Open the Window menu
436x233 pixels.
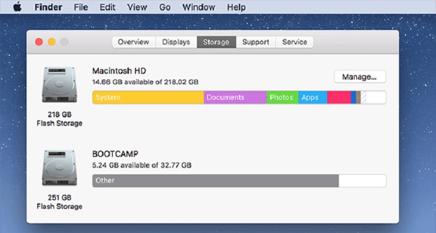click(199, 7)
